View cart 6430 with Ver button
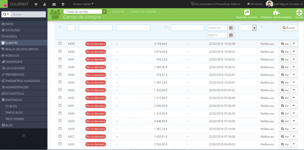 pyautogui.click(x=285, y=113)
